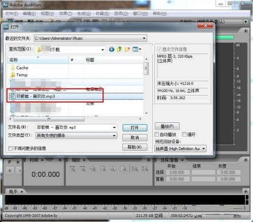Open the 文件类型 file type dropdown
Viewport: 253px width, 222px height.
(114, 136)
